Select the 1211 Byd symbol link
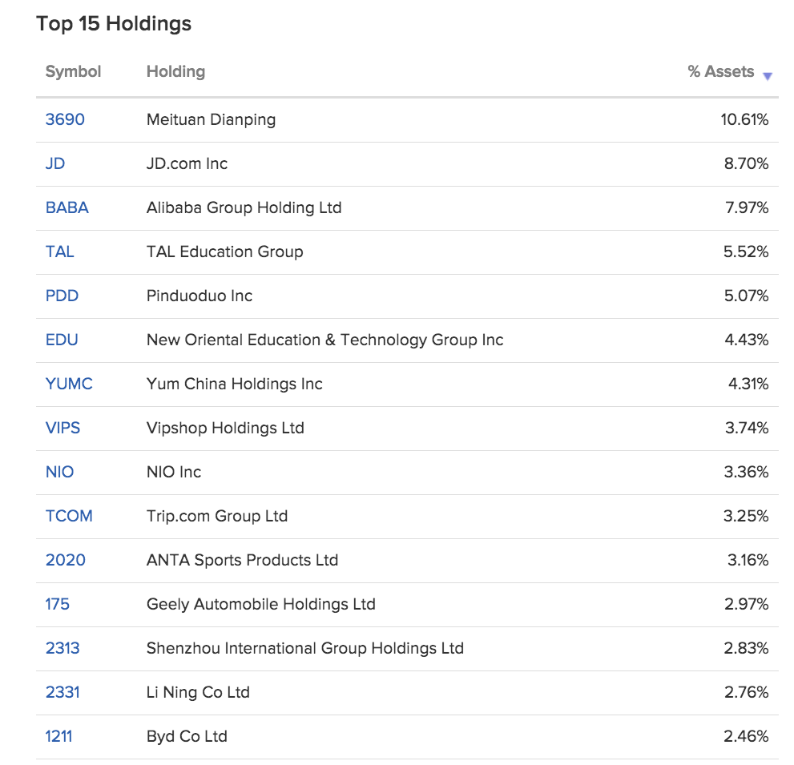The height and width of the screenshot is (765, 794). [58, 736]
